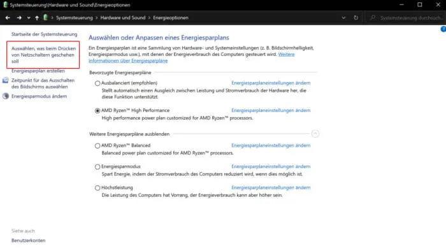Select AMD Ryzen Balanced plan
This screenshot has width=446, height=251.
coord(97,146)
